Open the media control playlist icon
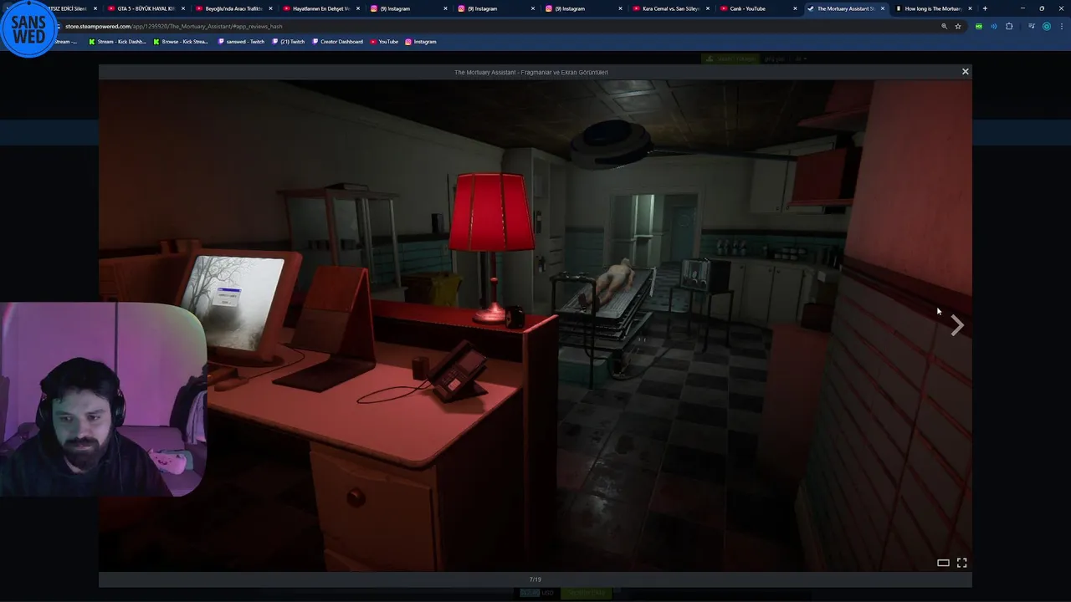 tap(1032, 26)
